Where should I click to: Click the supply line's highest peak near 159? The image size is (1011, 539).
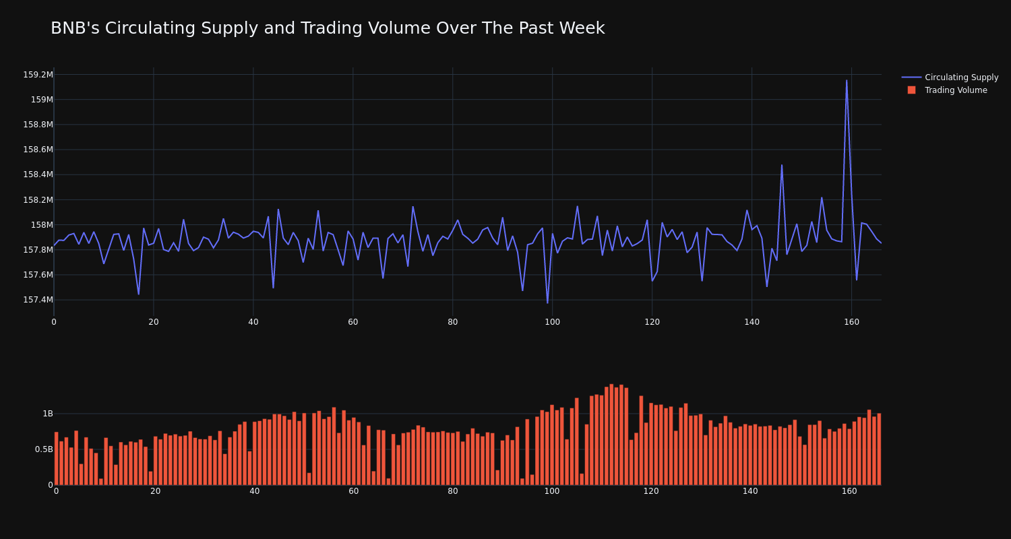point(847,81)
